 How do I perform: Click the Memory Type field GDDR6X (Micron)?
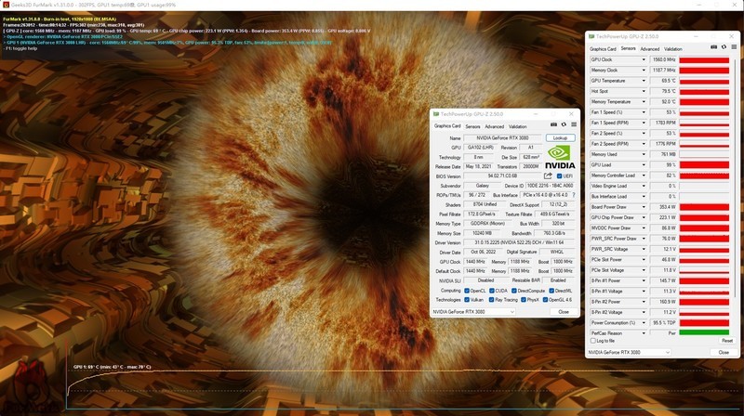tap(487, 223)
